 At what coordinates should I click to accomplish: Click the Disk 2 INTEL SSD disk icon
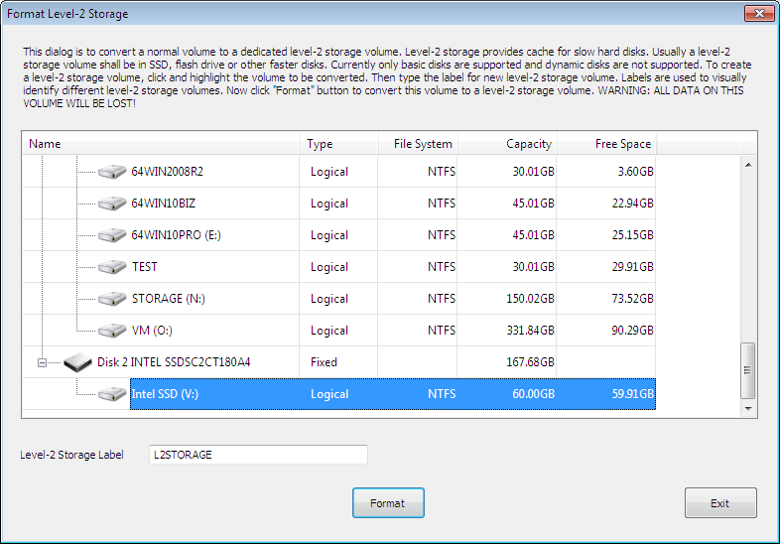pyautogui.click(x=78, y=362)
